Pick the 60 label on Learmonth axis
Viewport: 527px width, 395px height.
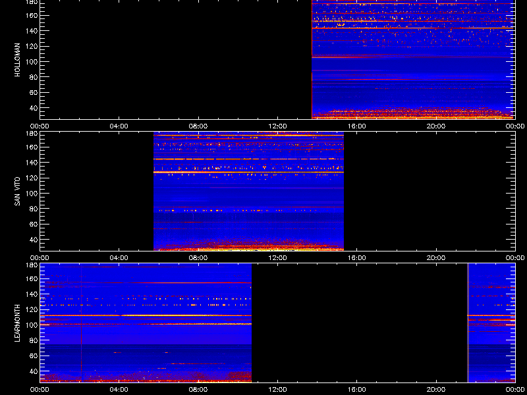tap(34, 355)
